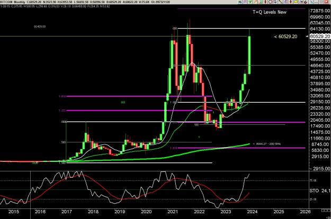
Task: Click the 72875.00 price axis label
Action: click(x=320, y=11)
